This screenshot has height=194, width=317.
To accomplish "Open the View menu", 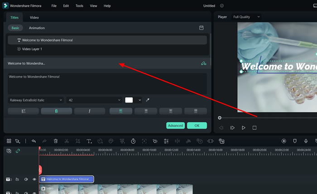I will (x=93, y=6).
